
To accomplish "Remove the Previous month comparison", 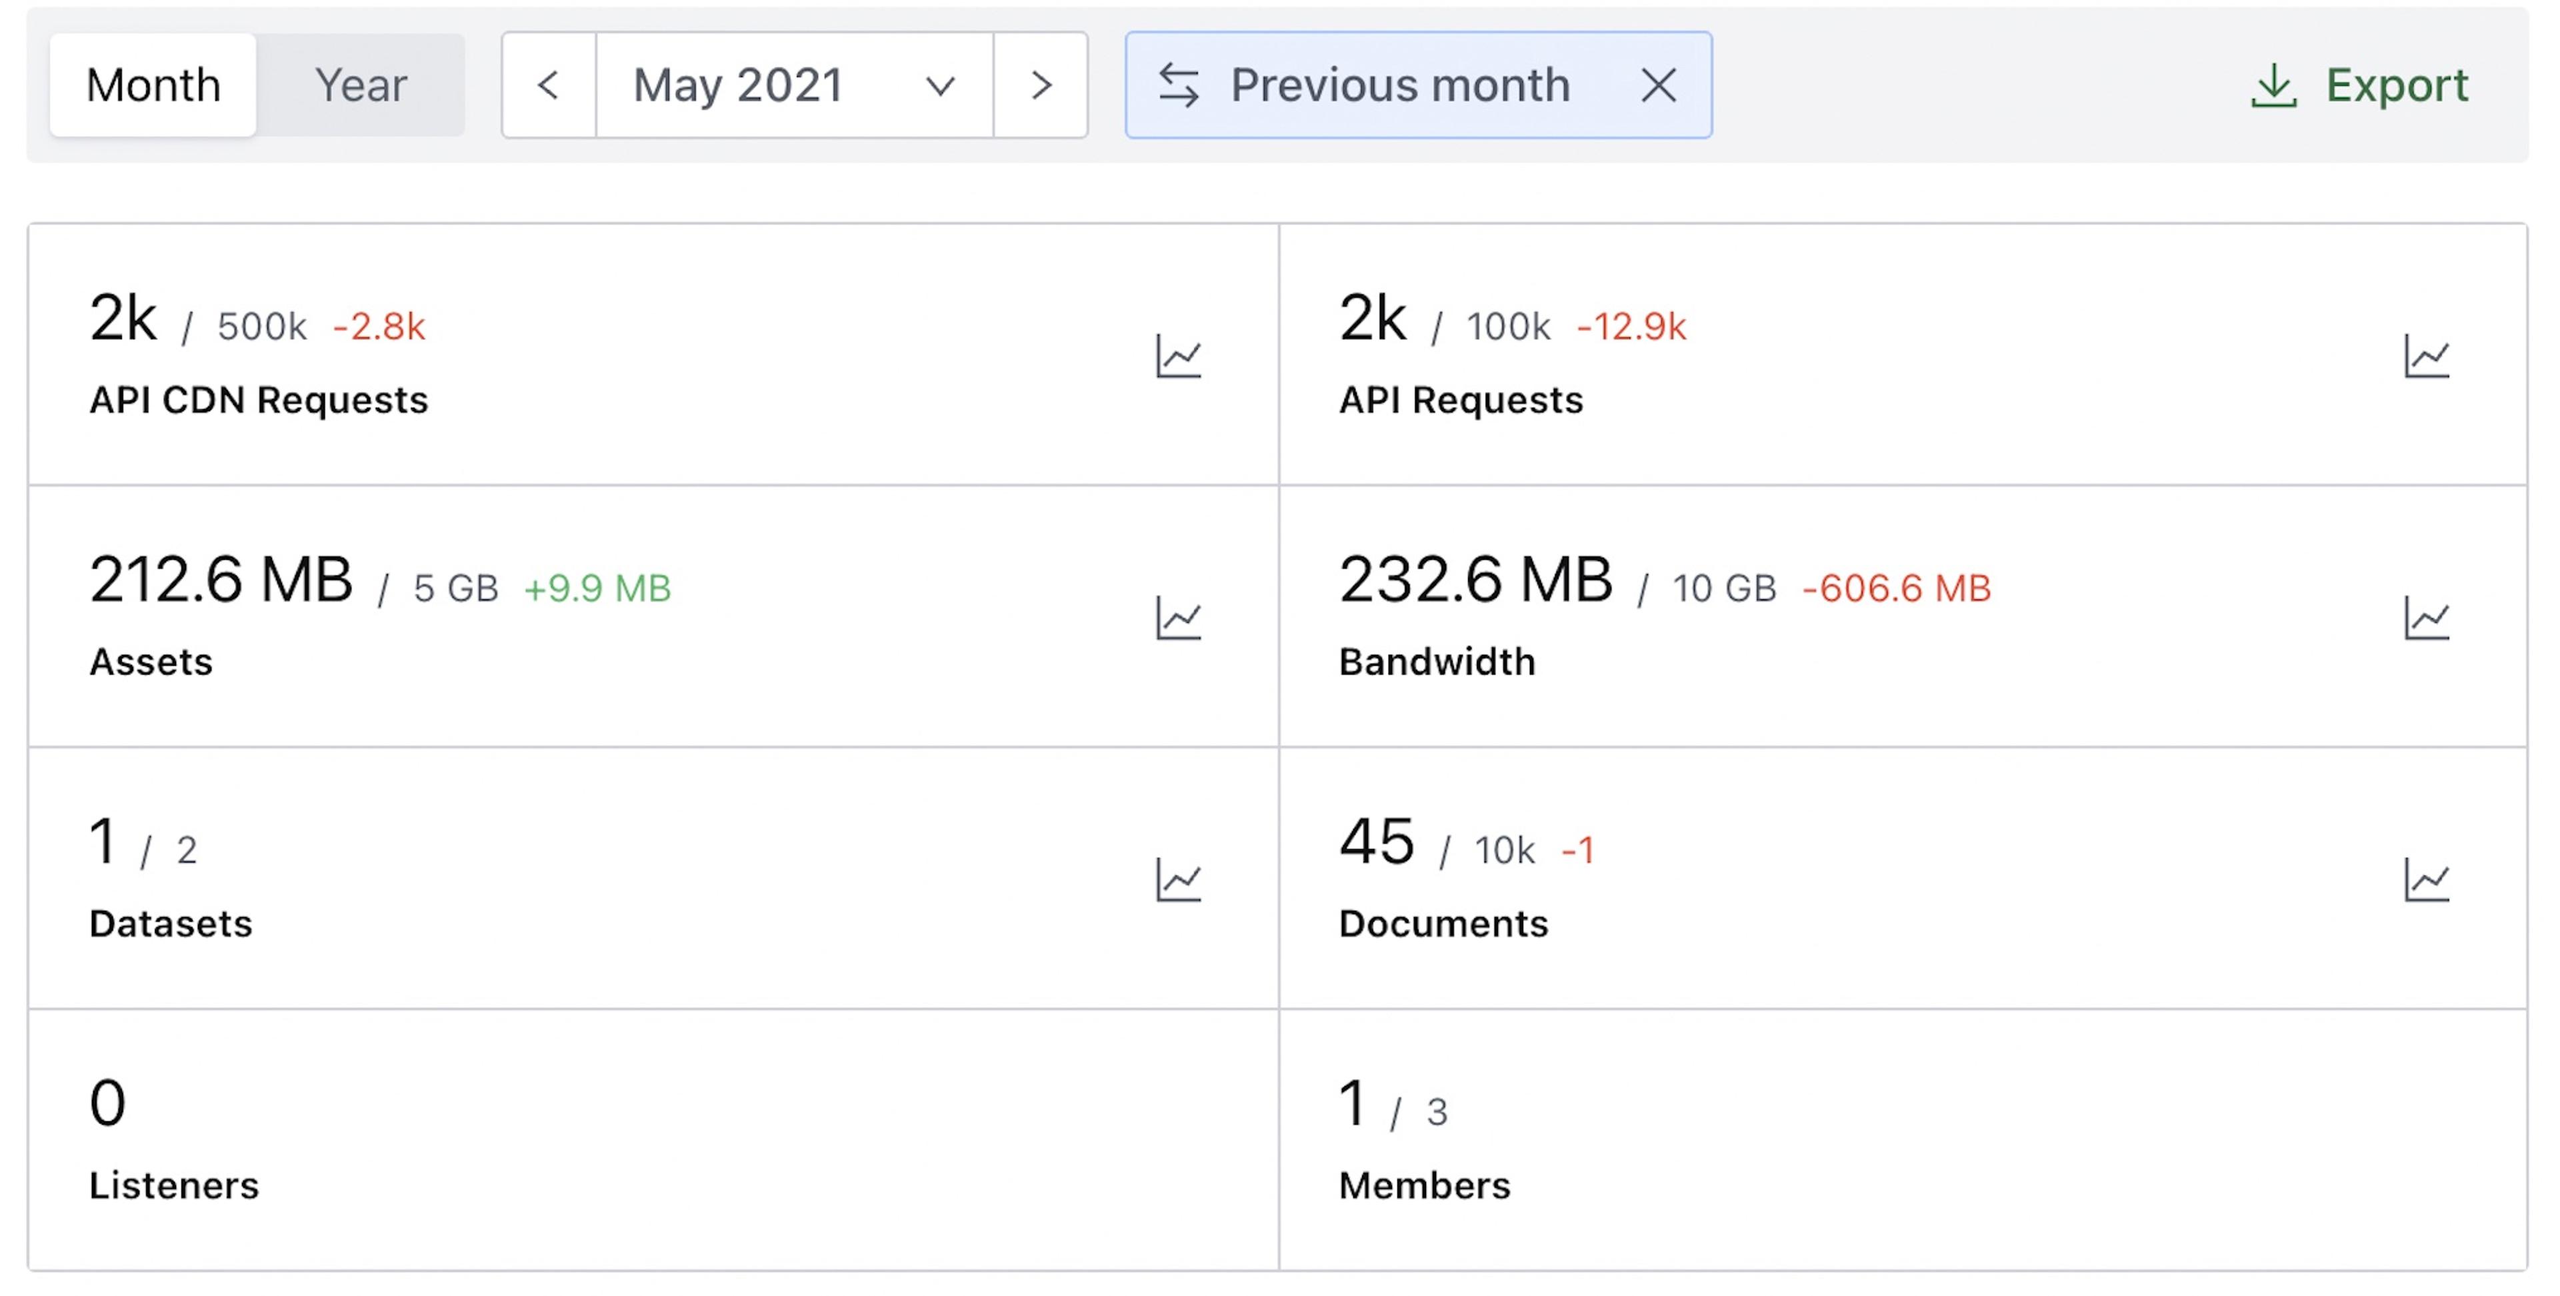I will (x=1657, y=85).
